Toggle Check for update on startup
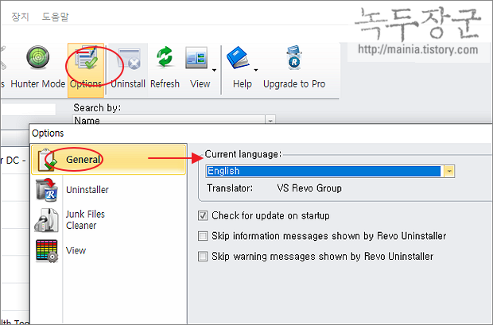493x325 pixels. click(x=203, y=215)
